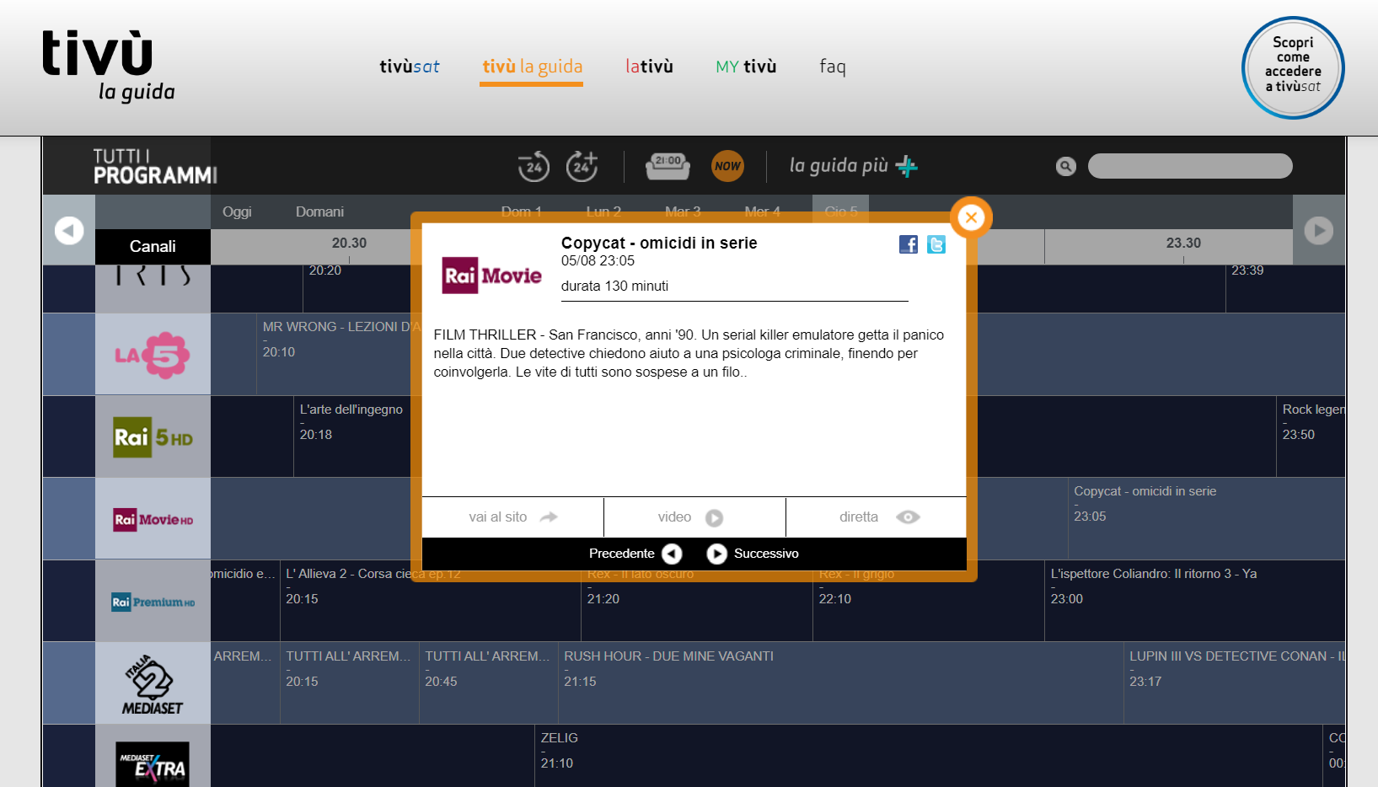The height and width of the screenshot is (787, 1378).
Task: Click the Rai Premium HD channel logo
Action: click(x=153, y=602)
